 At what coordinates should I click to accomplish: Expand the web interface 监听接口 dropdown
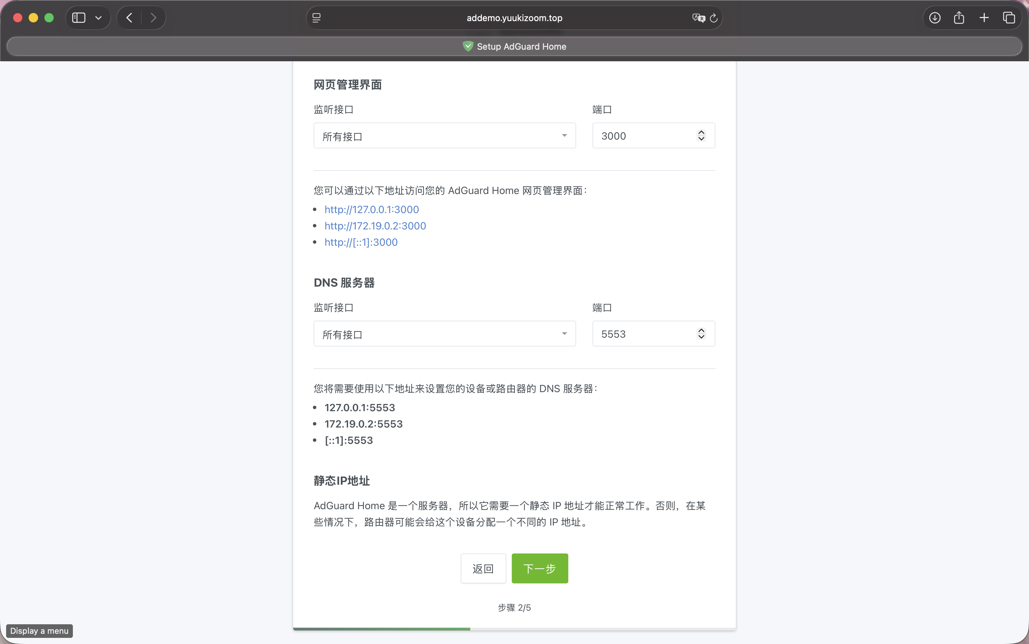(444, 136)
